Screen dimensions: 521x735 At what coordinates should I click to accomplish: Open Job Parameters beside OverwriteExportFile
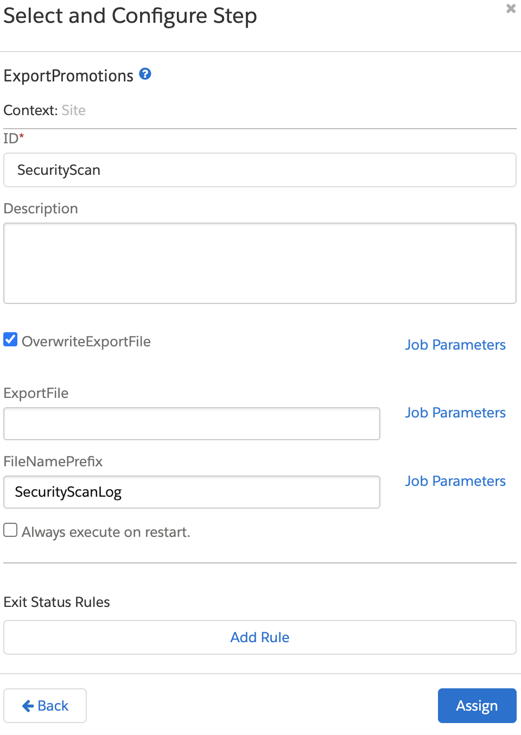pos(455,345)
